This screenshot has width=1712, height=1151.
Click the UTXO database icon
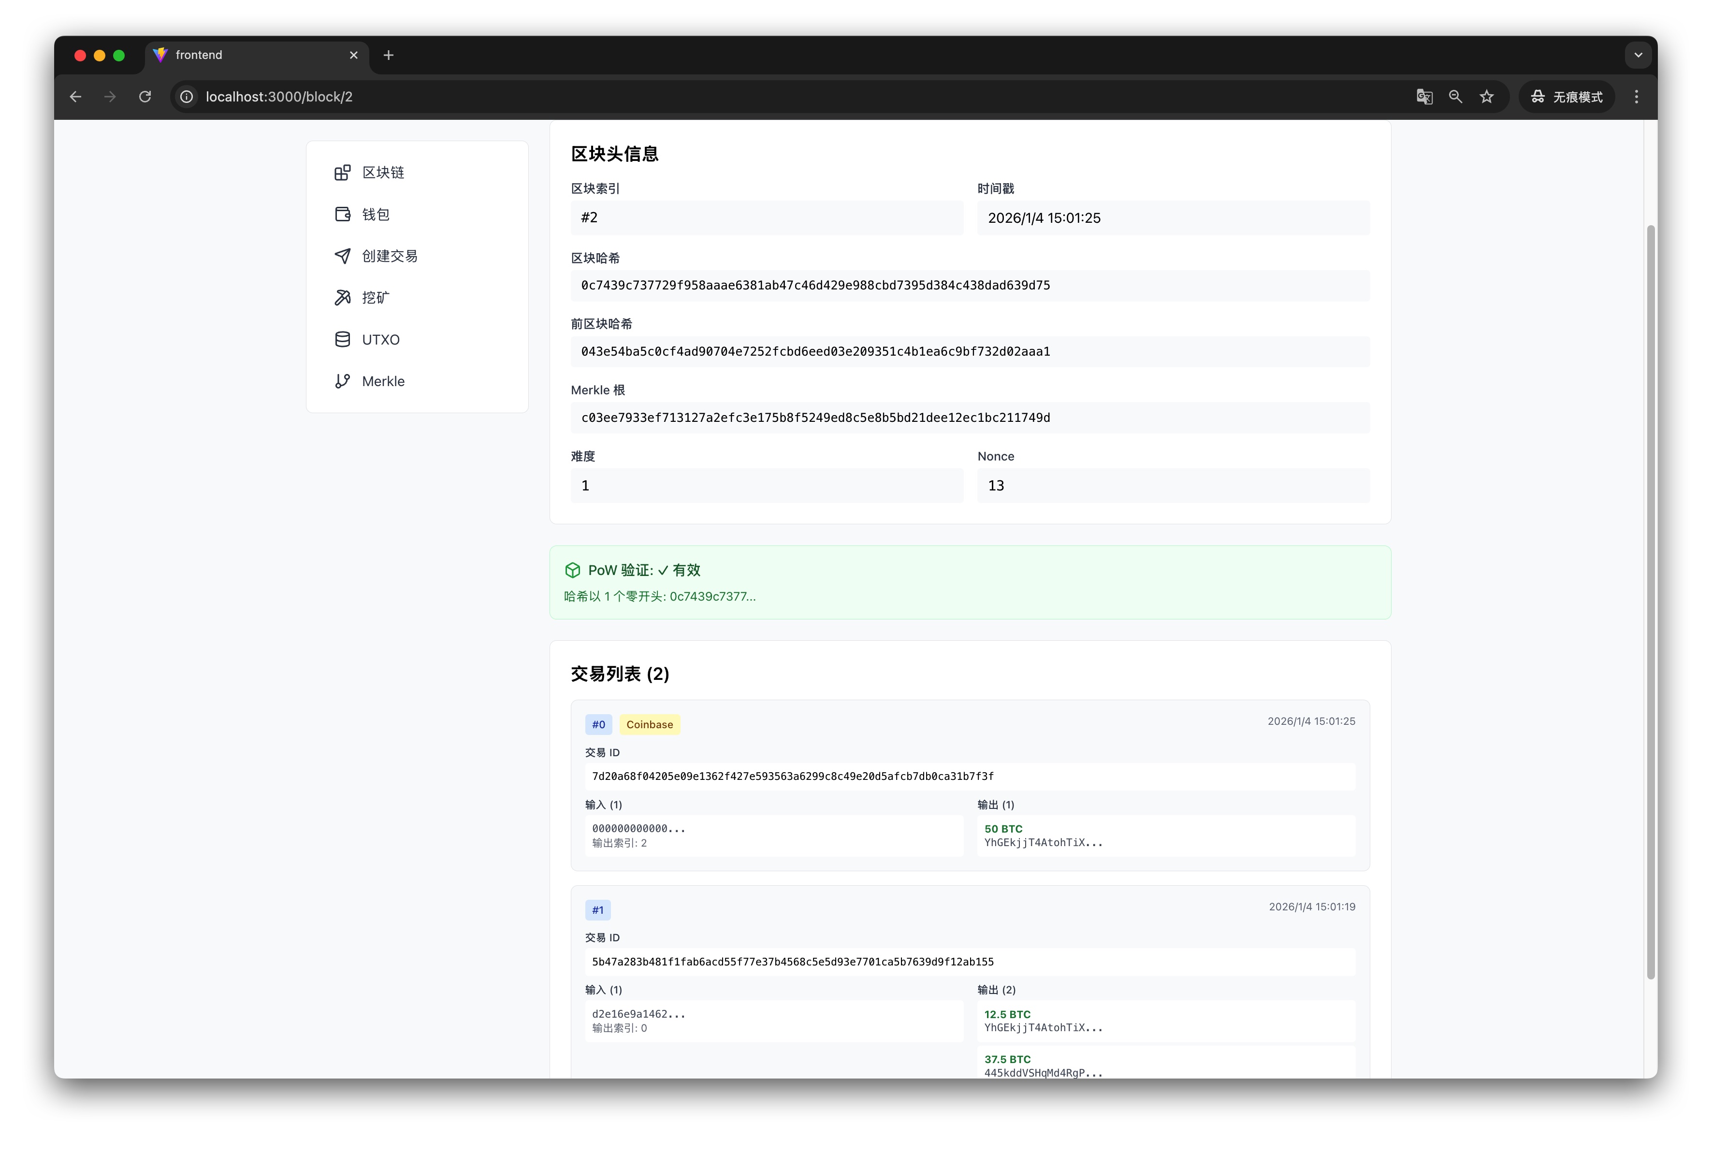[x=342, y=339]
